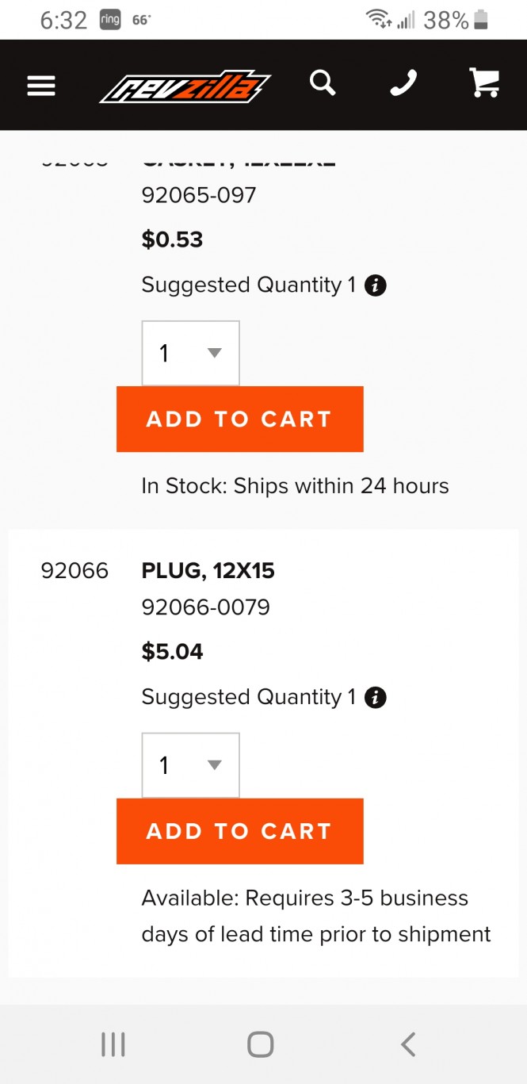Open quantity dropdown for PLUG, 12X15
Viewport: 527px width, 1084px height.
tap(190, 765)
